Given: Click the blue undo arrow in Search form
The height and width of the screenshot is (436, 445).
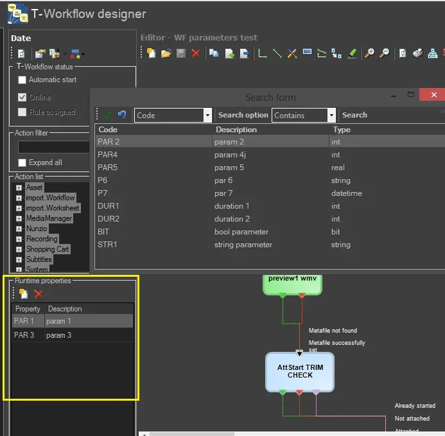Looking at the screenshot, I should tap(122, 115).
